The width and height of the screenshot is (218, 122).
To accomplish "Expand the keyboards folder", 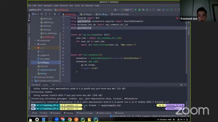I will (x=35, y=41).
